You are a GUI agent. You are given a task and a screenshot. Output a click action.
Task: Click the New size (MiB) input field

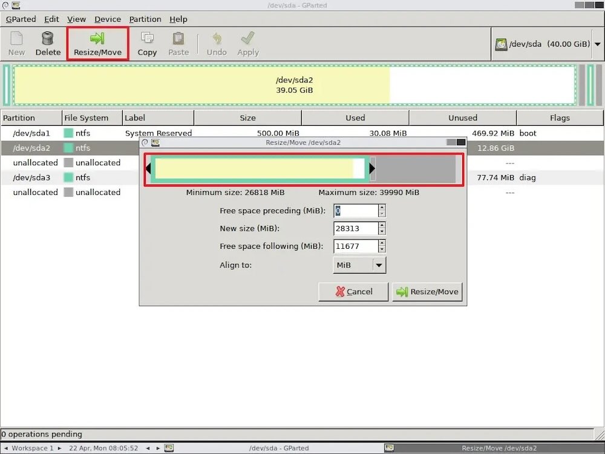point(356,229)
